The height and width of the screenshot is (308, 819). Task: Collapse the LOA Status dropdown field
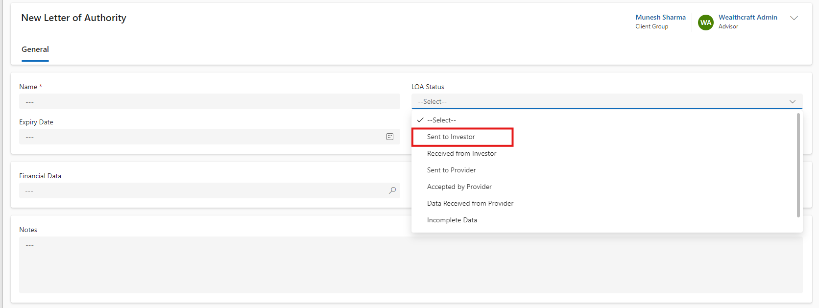point(606,101)
